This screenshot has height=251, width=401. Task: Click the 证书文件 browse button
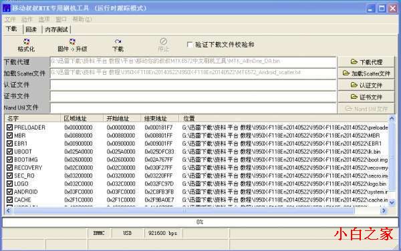(366, 97)
